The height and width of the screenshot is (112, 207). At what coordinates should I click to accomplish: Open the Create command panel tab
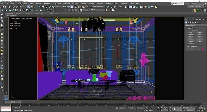[x=186, y=19]
